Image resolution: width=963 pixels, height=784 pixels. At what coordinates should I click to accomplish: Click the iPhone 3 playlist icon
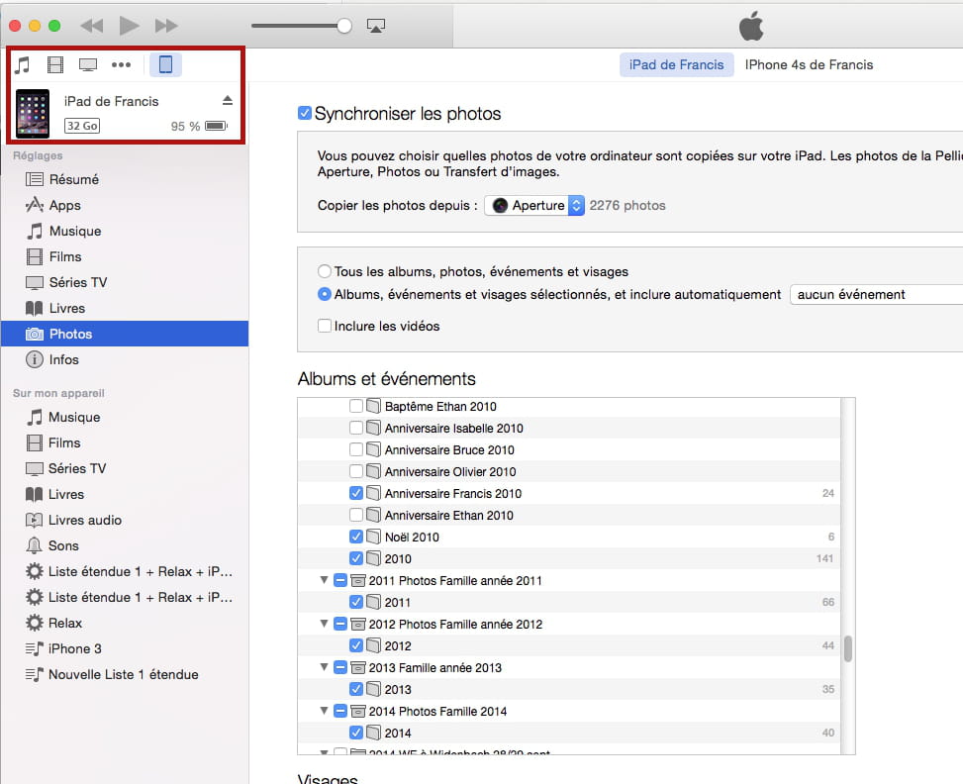tap(35, 648)
